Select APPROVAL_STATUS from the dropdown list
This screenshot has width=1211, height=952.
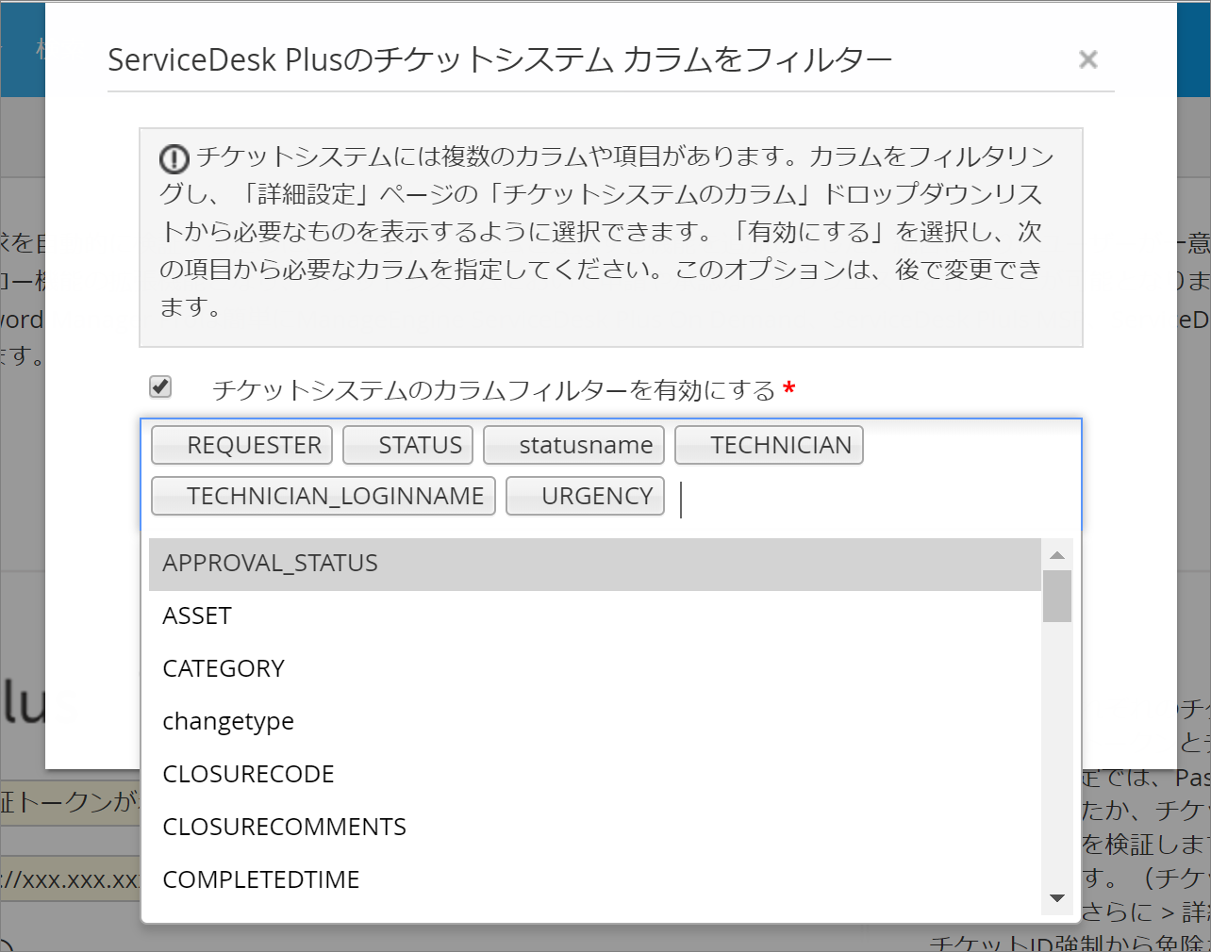594,564
